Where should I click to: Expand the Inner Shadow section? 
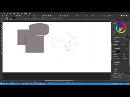pos(113,62)
